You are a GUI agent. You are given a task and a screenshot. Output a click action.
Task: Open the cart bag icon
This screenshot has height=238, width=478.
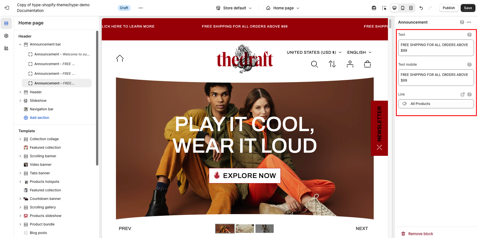point(367,64)
